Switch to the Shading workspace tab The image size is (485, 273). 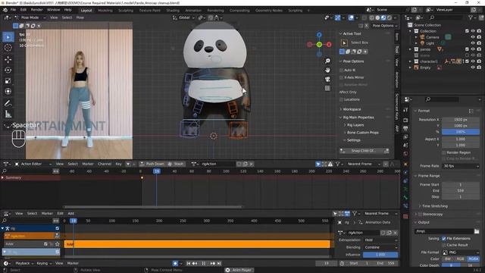point(173,11)
